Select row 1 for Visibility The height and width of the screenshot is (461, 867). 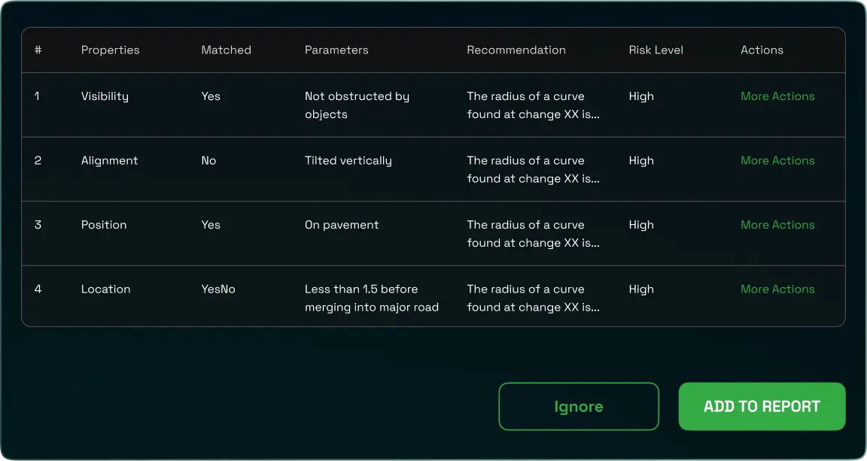tap(37, 96)
